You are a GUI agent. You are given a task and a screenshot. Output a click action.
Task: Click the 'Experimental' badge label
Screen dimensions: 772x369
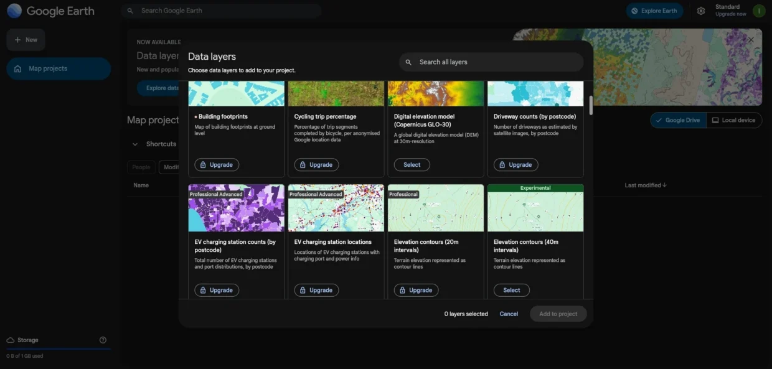pyautogui.click(x=535, y=188)
